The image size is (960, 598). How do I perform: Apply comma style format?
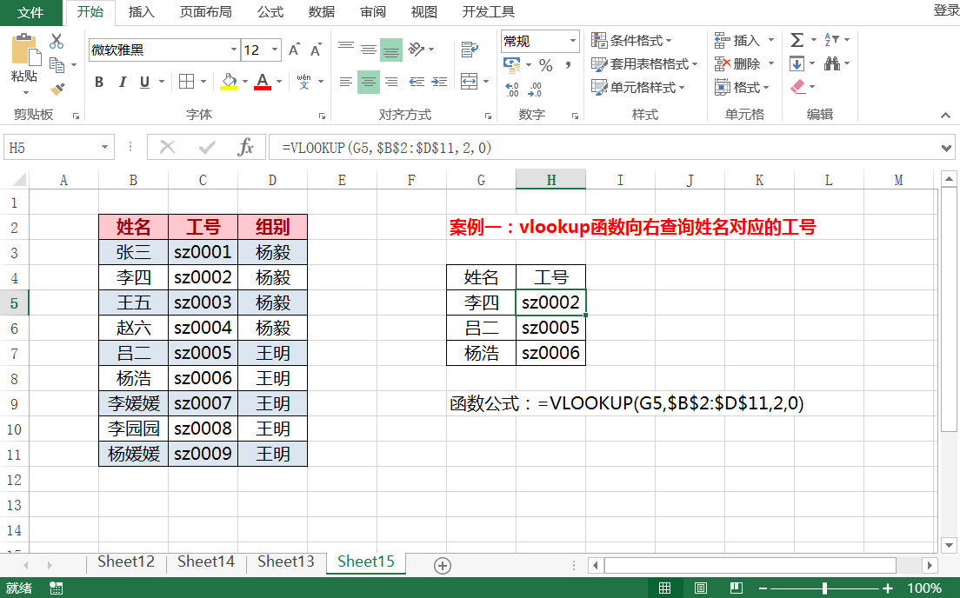568,65
